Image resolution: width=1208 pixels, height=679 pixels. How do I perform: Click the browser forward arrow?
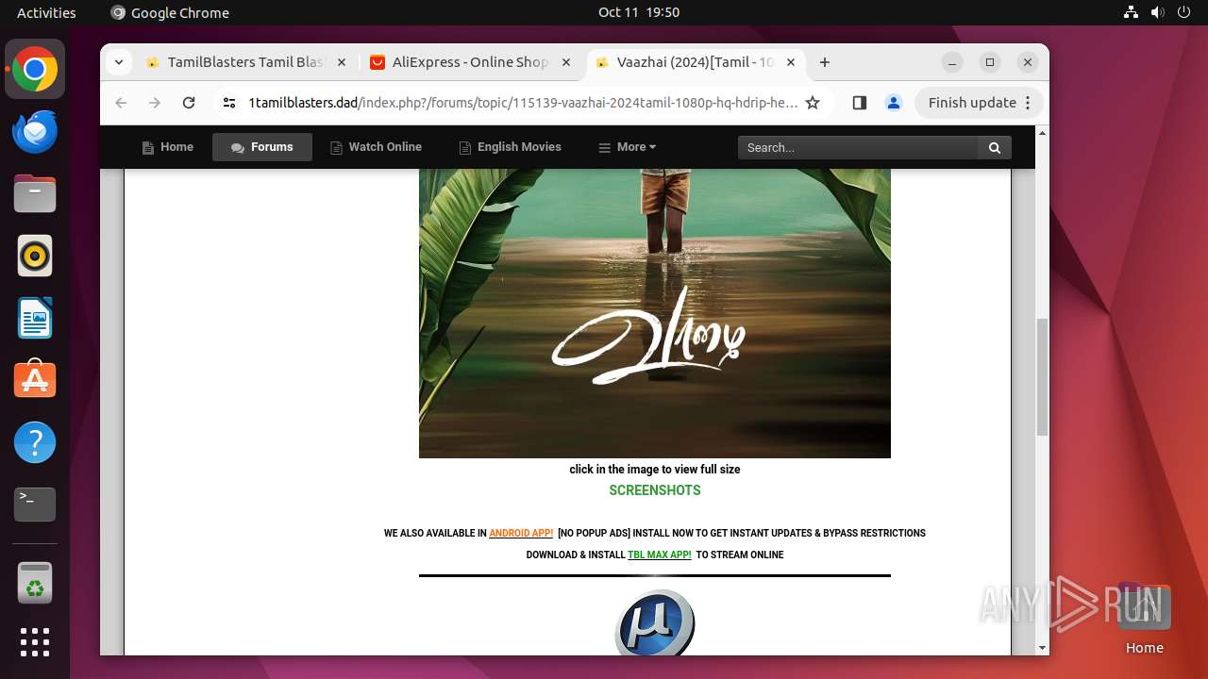[155, 103]
